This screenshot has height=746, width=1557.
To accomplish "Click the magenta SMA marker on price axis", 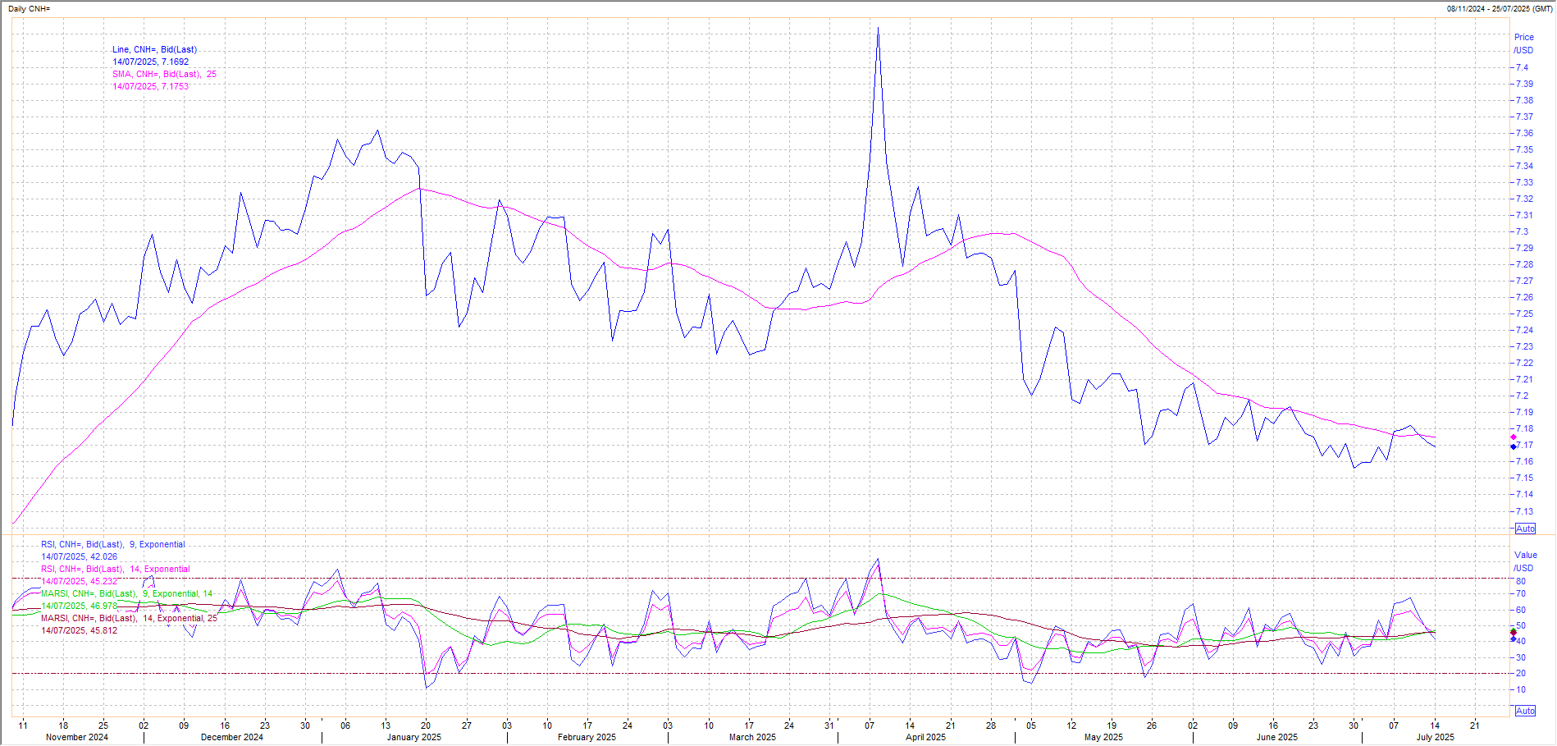I will (x=1514, y=437).
